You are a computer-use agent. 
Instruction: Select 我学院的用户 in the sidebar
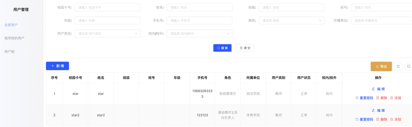(14, 38)
